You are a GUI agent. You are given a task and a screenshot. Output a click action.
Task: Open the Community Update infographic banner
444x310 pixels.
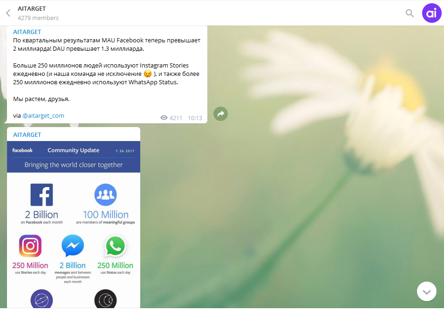(74, 157)
